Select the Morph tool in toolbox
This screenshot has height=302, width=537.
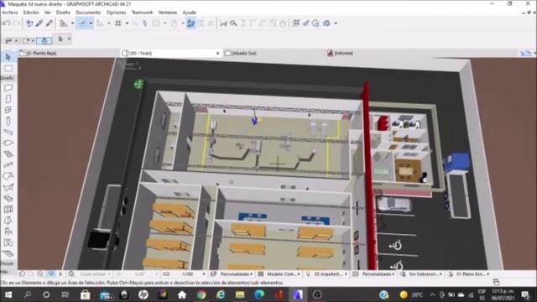pos(8,220)
